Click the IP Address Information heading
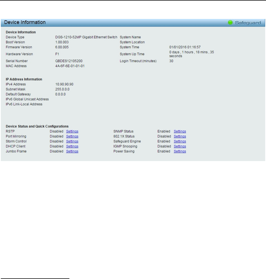 (x=24, y=79)
